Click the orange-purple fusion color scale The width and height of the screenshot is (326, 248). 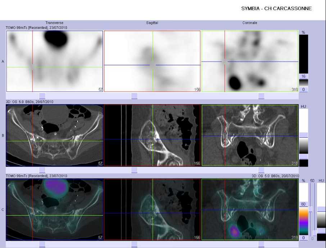coord(304,221)
